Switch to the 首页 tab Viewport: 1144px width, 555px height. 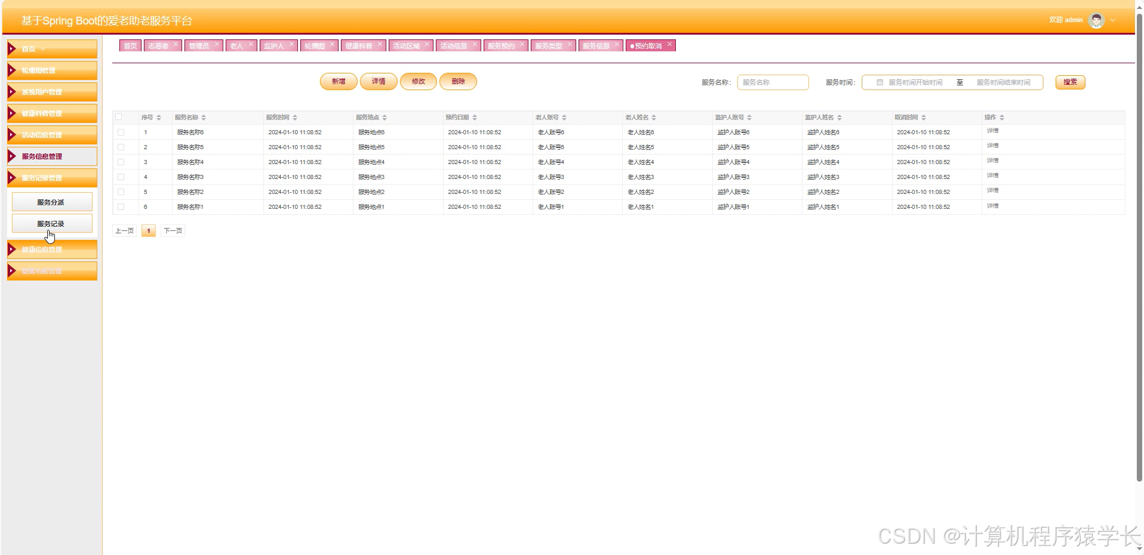pyautogui.click(x=130, y=45)
